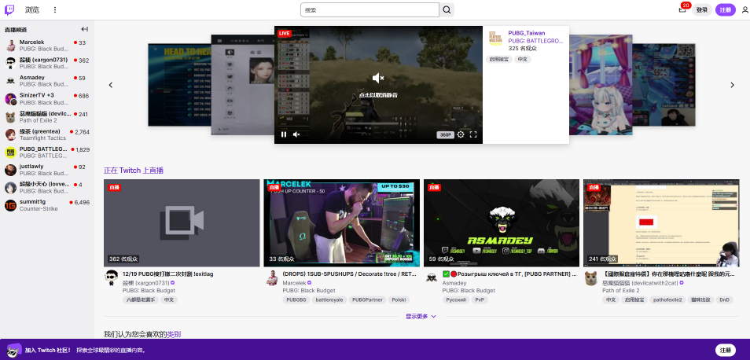
Task: Click the 360P quality badge in player
Action: [x=446, y=134]
